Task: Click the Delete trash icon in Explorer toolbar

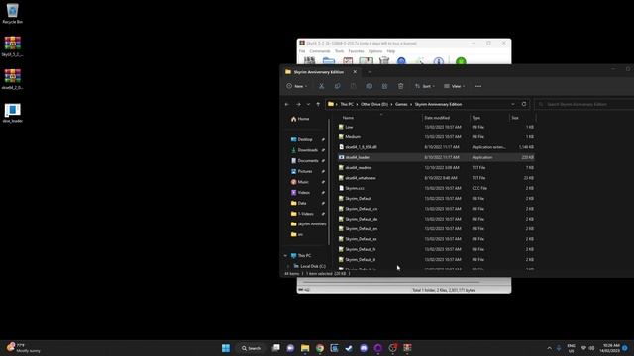Action: pos(400,86)
